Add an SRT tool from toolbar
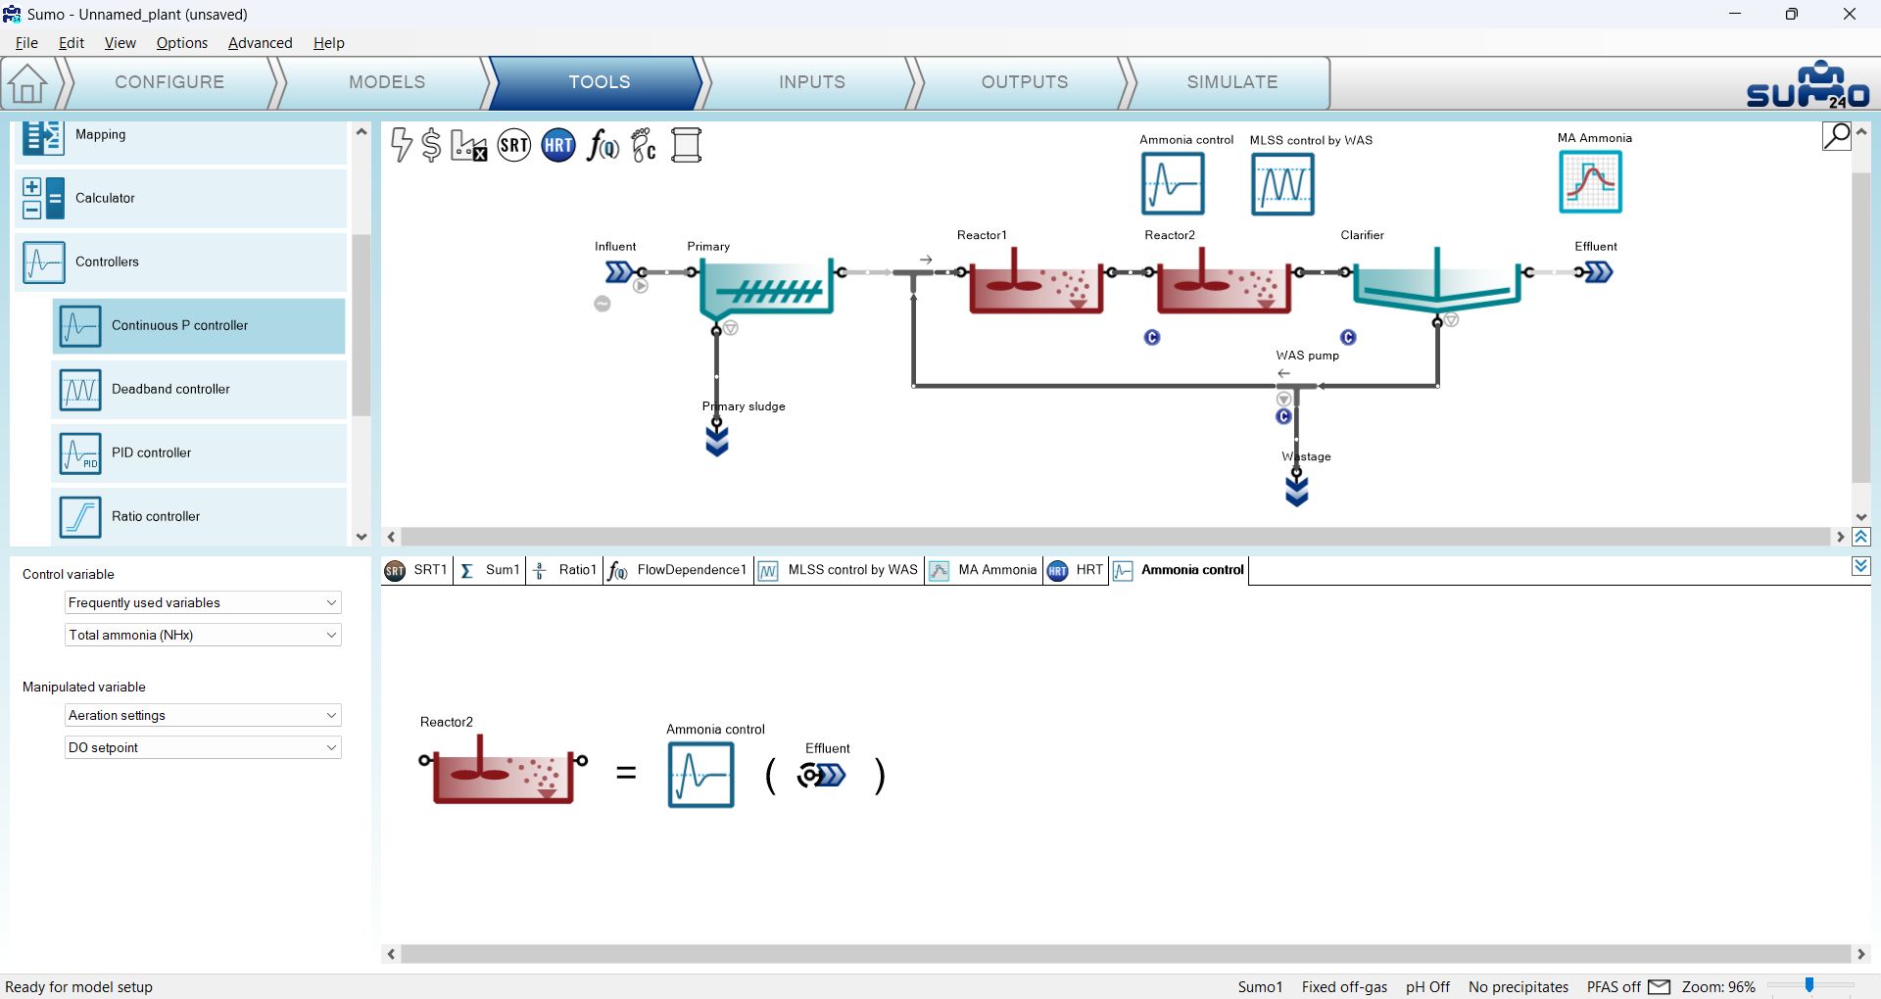Image resolution: width=1881 pixels, height=999 pixels. tap(514, 146)
